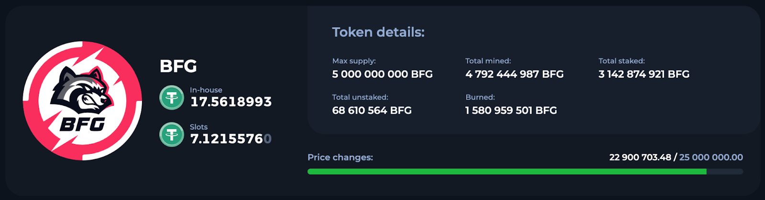Select the Total mined amount
Image resolution: width=765 pixels, height=200 pixels.
click(514, 74)
